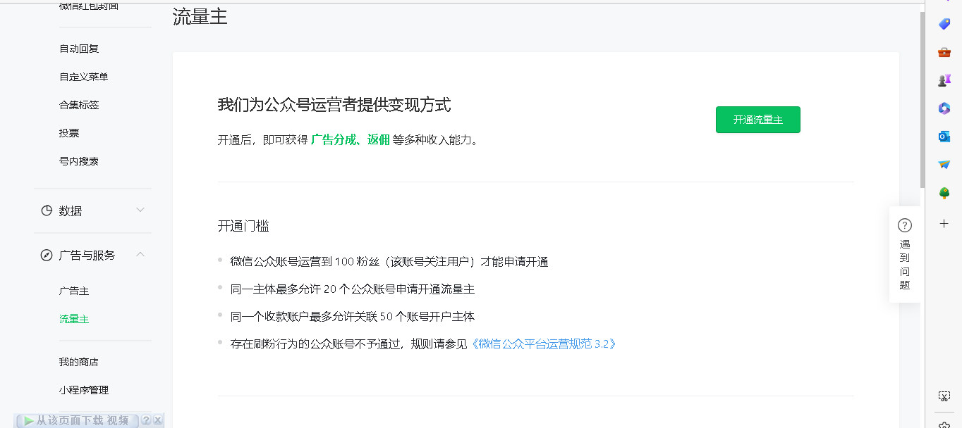This screenshot has width=962, height=428.
Task: Select the 流量主 submenu item
Action: coord(74,319)
